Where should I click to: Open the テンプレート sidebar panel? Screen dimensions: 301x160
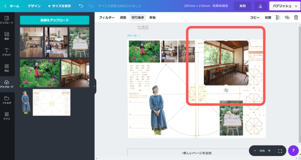pyautogui.click(x=6, y=20)
